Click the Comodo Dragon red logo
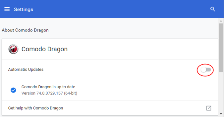The image size is (224, 117). pos(13,49)
